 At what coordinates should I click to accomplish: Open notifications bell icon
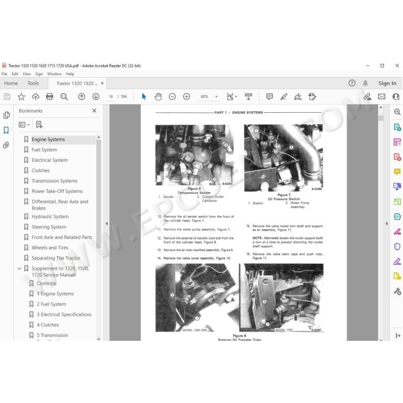(365, 83)
